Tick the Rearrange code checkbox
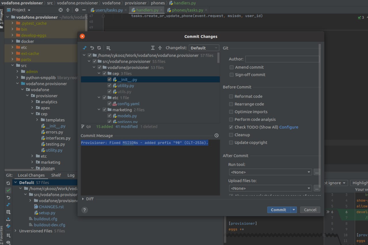The width and height of the screenshot is (368, 245). click(x=231, y=104)
